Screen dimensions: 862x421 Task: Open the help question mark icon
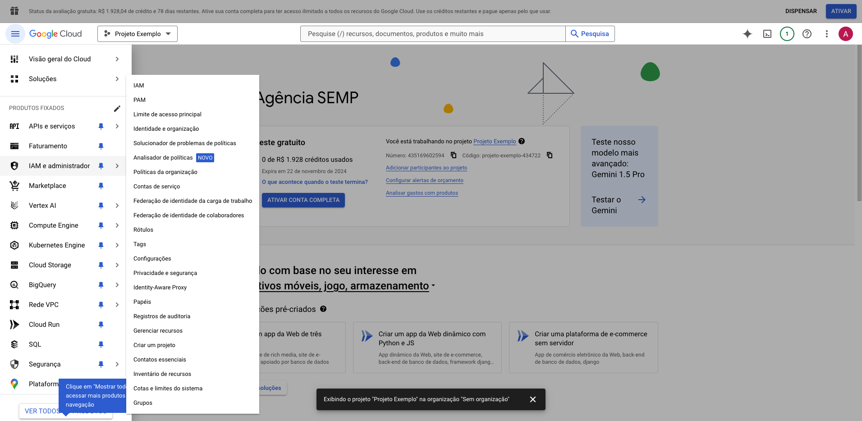coord(807,34)
